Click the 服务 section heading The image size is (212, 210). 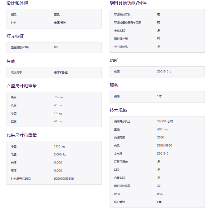(x=114, y=85)
